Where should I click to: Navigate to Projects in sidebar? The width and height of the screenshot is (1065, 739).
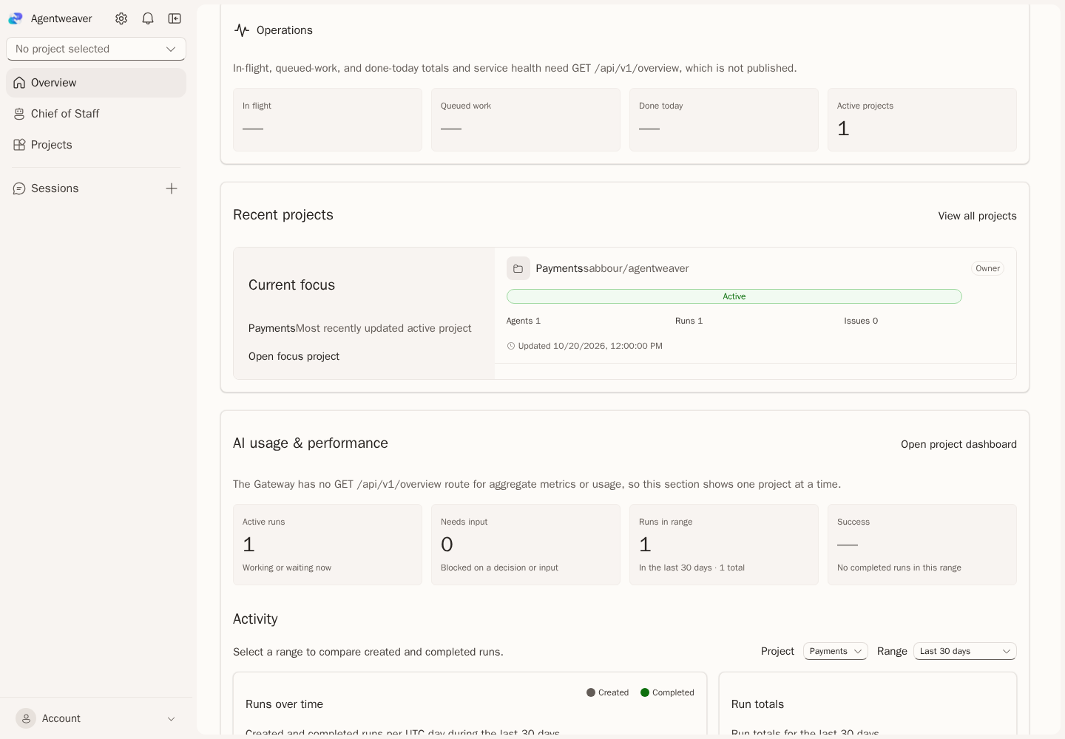(x=96, y=145)
